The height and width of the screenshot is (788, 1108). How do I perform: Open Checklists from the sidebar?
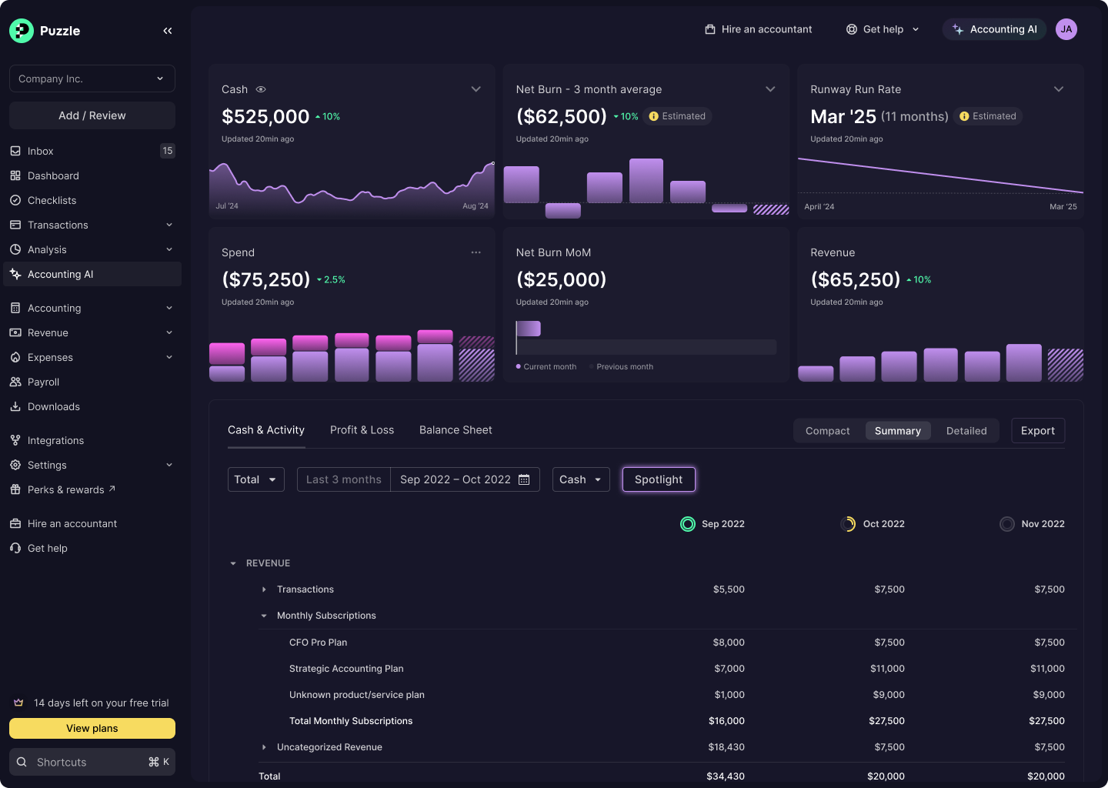coord(52,200)
